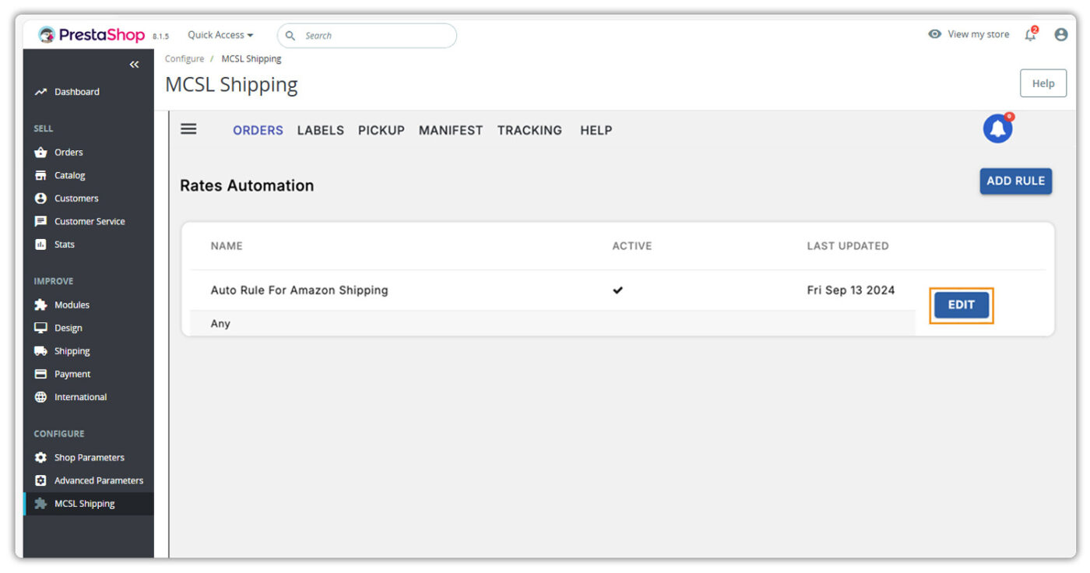The image size is (1090, 573).
Task: Click the Design monitor icon
Action: coord(40,328)
